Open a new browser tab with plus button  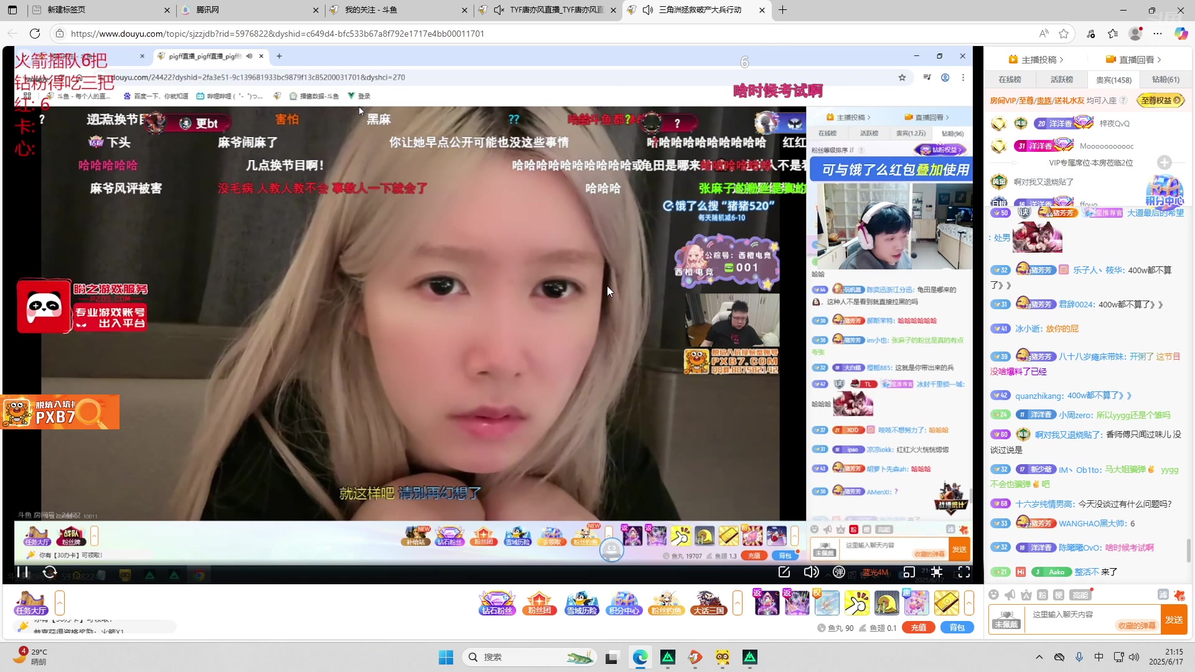tap(782, 10)
